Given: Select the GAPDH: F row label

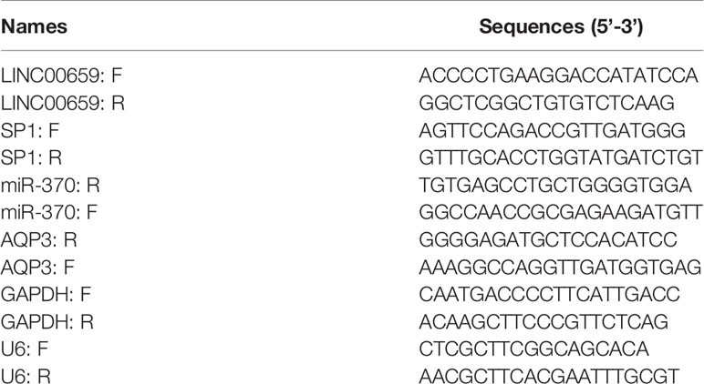Looking at the screenshot, I should pos(46,295).
